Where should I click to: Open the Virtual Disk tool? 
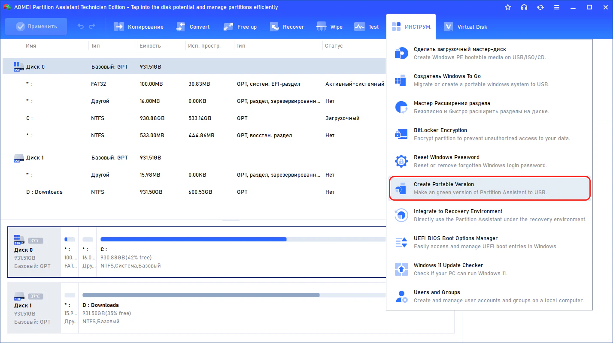pyautogui.click(x=466, y=27)
